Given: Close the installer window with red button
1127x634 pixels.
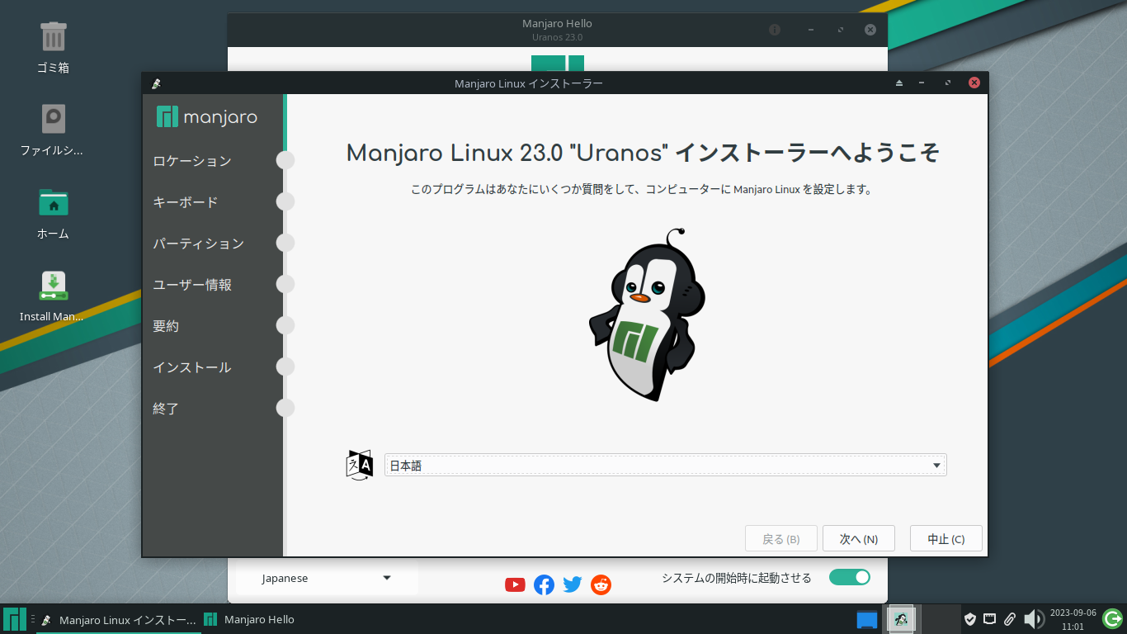Looking at the screenshot, I should (974, 83).
